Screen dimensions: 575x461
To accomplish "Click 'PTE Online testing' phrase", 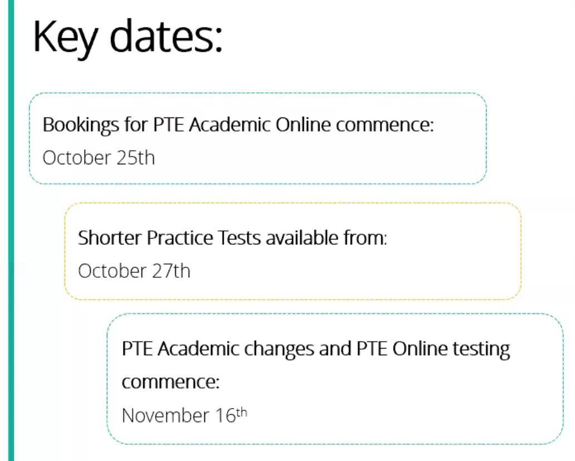I will point(433,349).
